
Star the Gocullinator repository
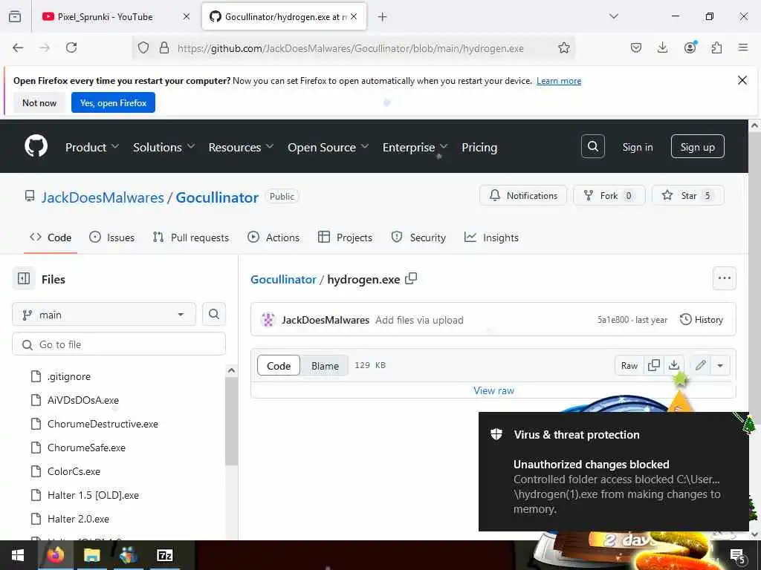click(687, 195)
